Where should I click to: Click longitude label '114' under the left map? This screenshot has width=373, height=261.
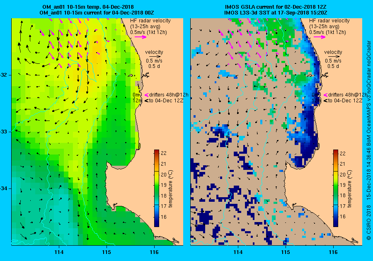pyautogui.click(x=59, y=252)
